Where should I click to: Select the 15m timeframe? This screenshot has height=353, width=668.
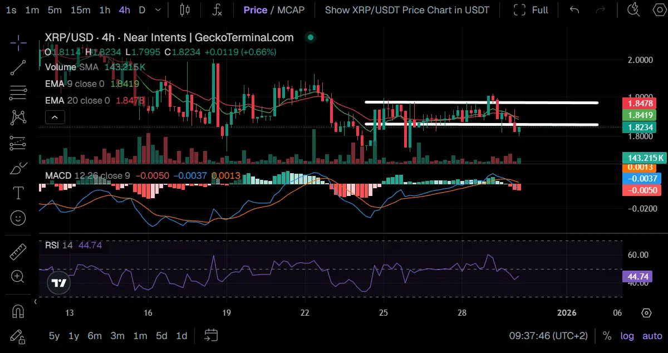coord(80,10)
